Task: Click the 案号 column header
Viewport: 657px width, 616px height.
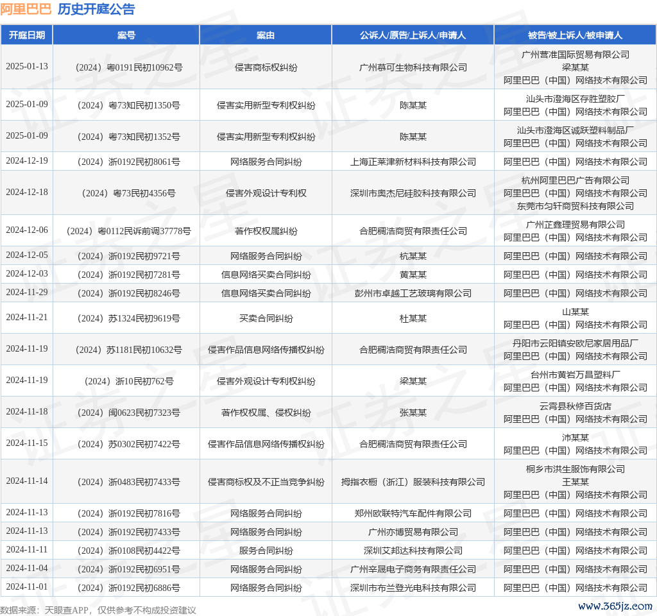Action: coord(126,35)
